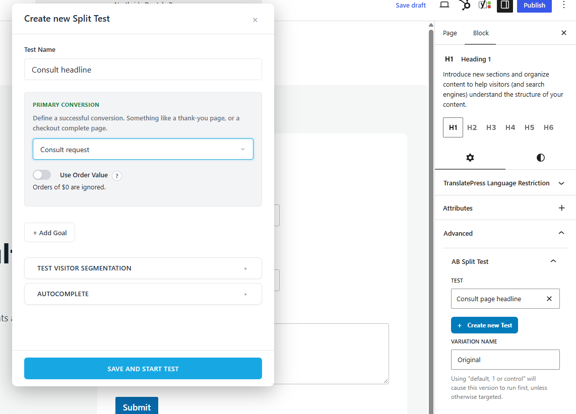Expand the Autocomplete section
Viewport: 576px width, 414px height.
pyautogui.click(x=143, y=294)
